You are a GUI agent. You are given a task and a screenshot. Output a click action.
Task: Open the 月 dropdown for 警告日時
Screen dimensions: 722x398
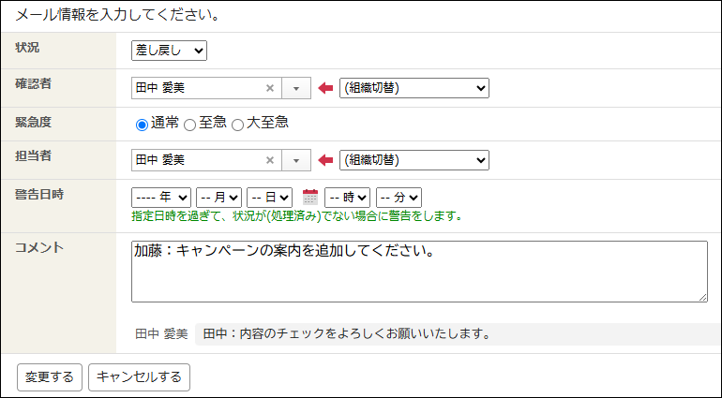[x=218, y=198]
